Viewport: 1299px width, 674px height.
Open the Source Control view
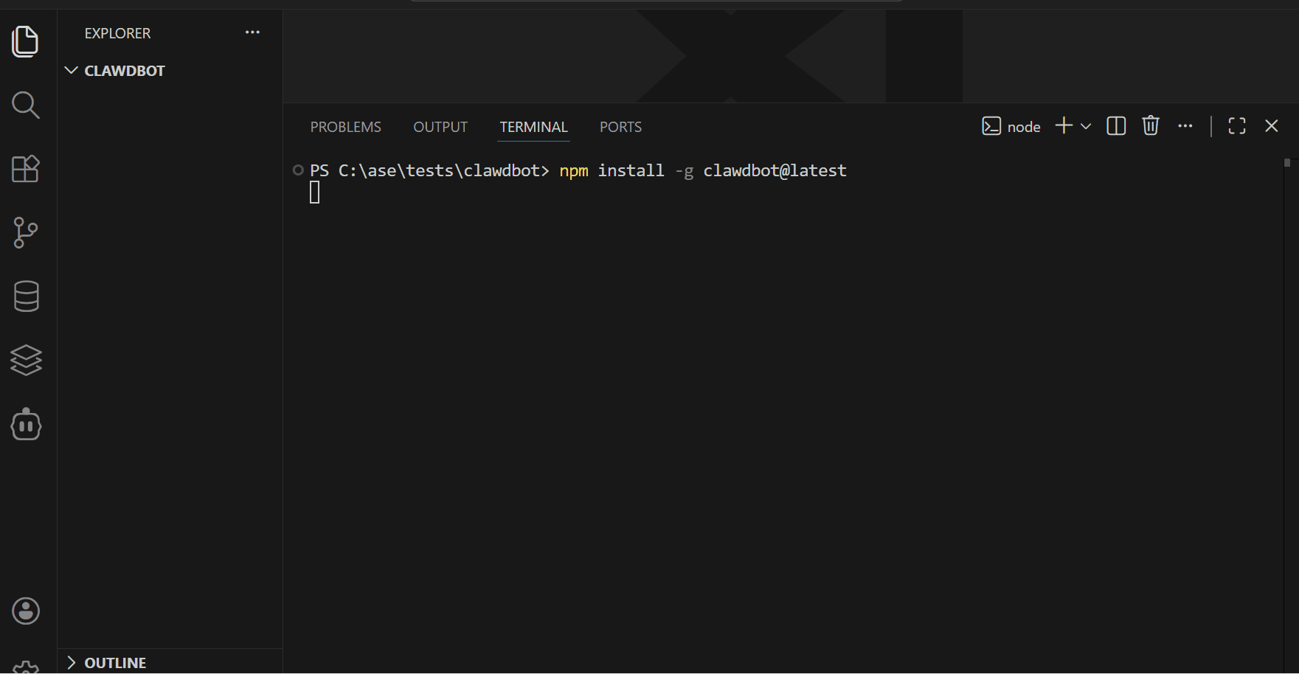pyautogui.click(x=25, y=233)
